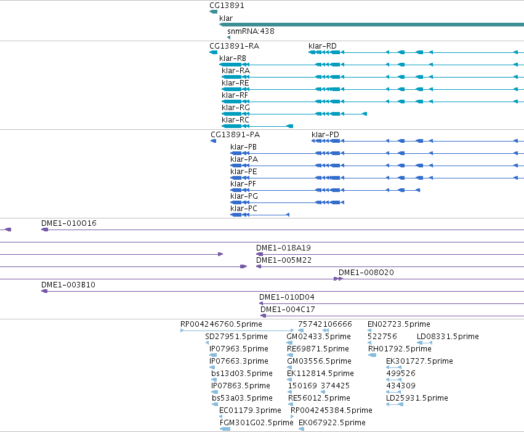
Task: Select the EK301727.5prime EST label
Action: [x=420, y=361]
